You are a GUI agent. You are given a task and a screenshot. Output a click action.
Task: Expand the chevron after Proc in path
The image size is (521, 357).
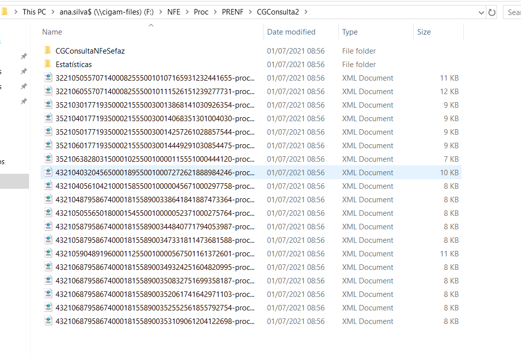215,12
